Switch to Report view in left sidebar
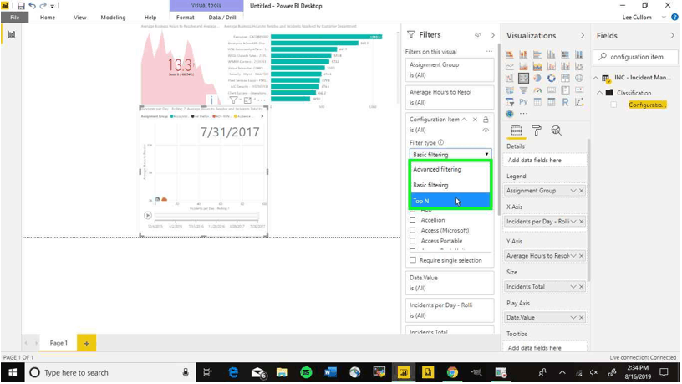682x384 pixels. [12, 34]
